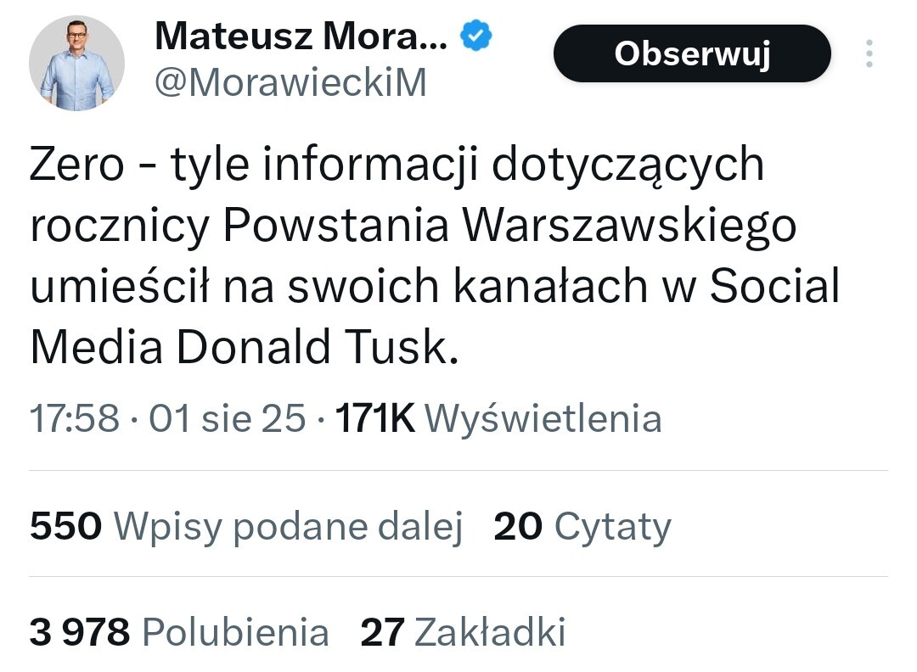Click the number 550 for reposts
The width and height of the screenshot is (917, 672).
(65, 527)
